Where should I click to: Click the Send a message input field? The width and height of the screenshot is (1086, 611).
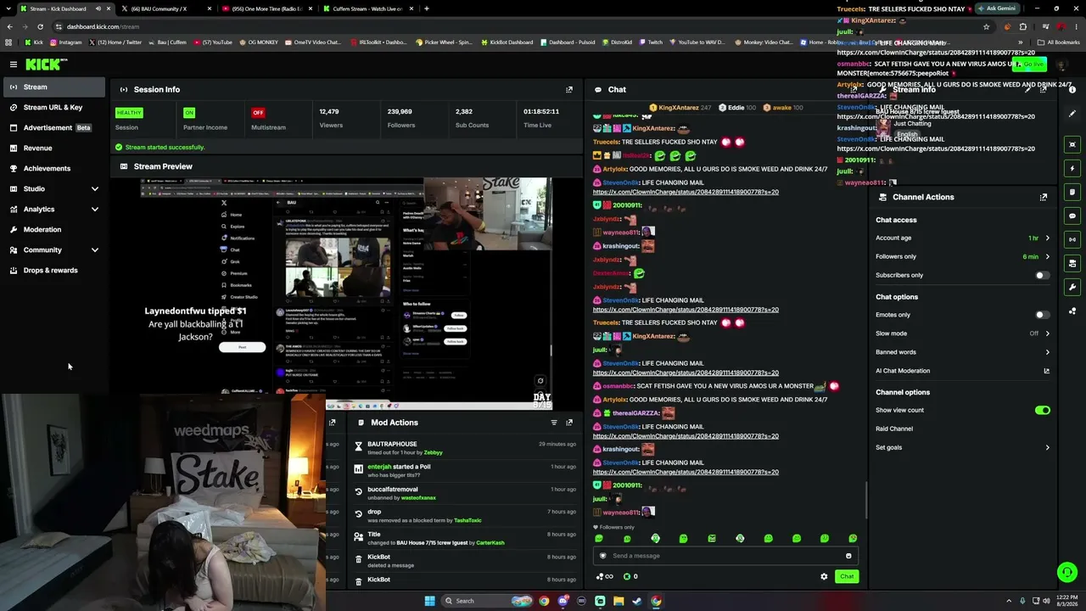pos(725,556)
